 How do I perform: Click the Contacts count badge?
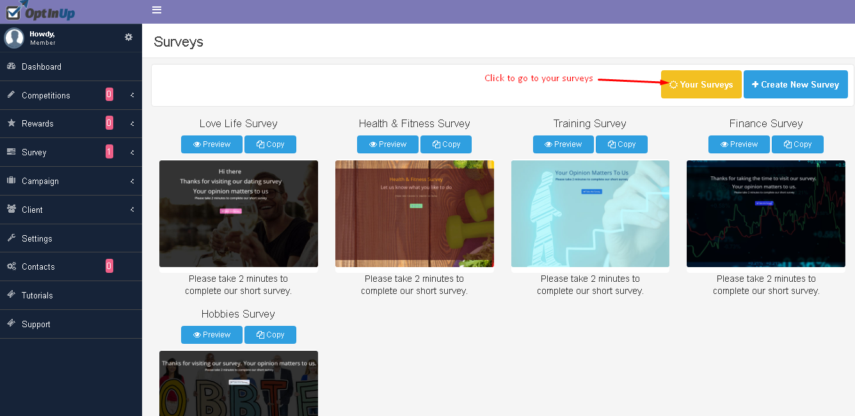109,266
